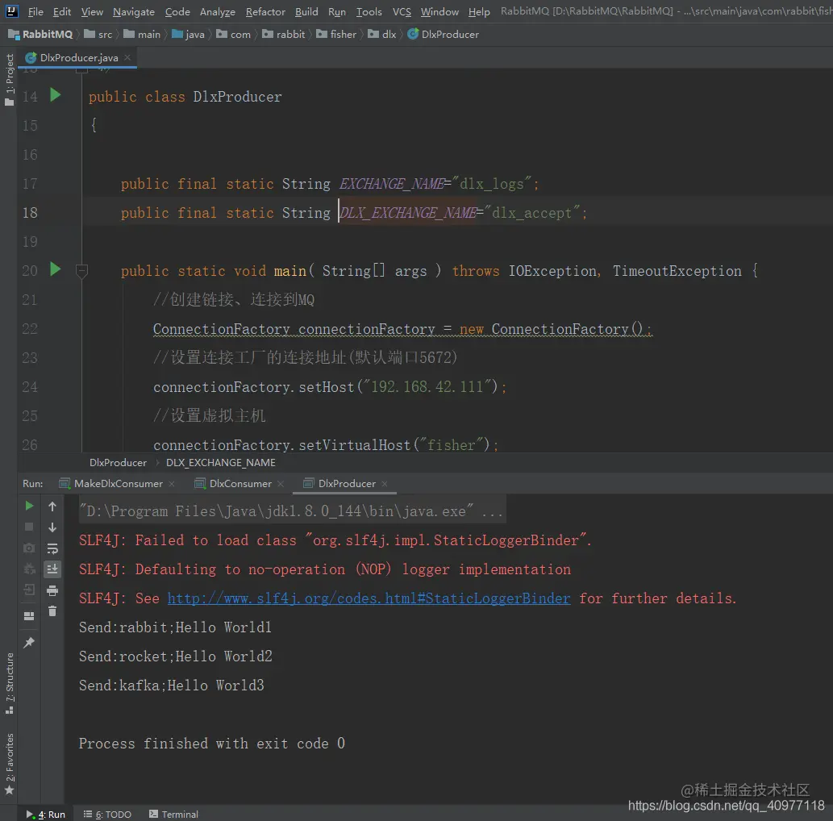Open the Edit menu

(61, 11)
